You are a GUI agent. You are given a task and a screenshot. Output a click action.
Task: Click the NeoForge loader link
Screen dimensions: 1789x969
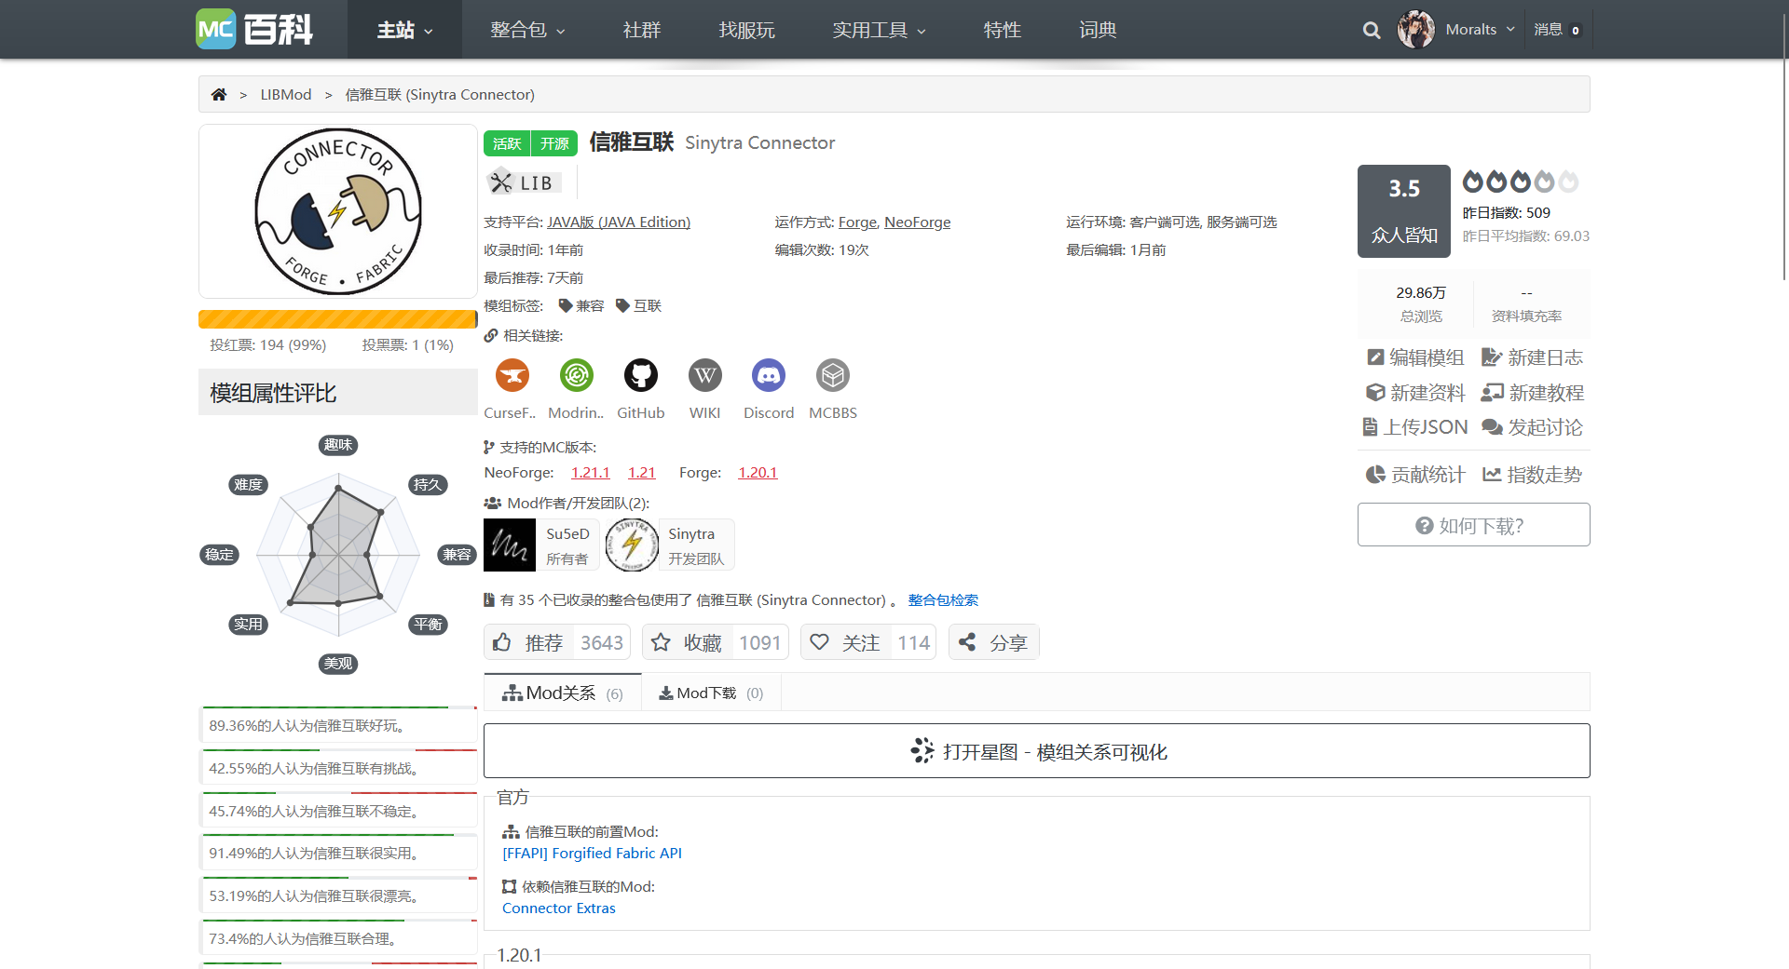pyautogui.click(x=918, y=222)
